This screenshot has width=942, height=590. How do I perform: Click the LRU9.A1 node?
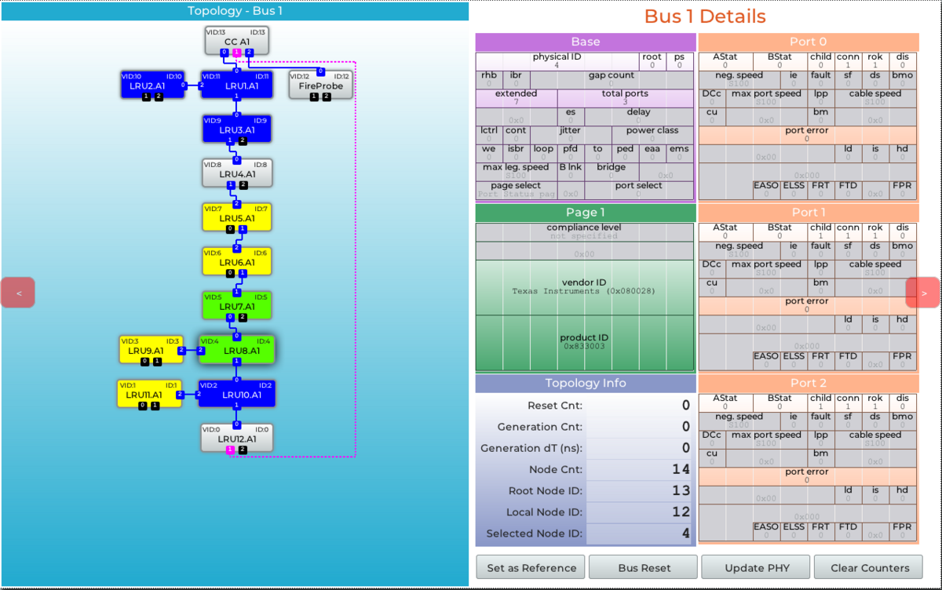coord(150,350)
